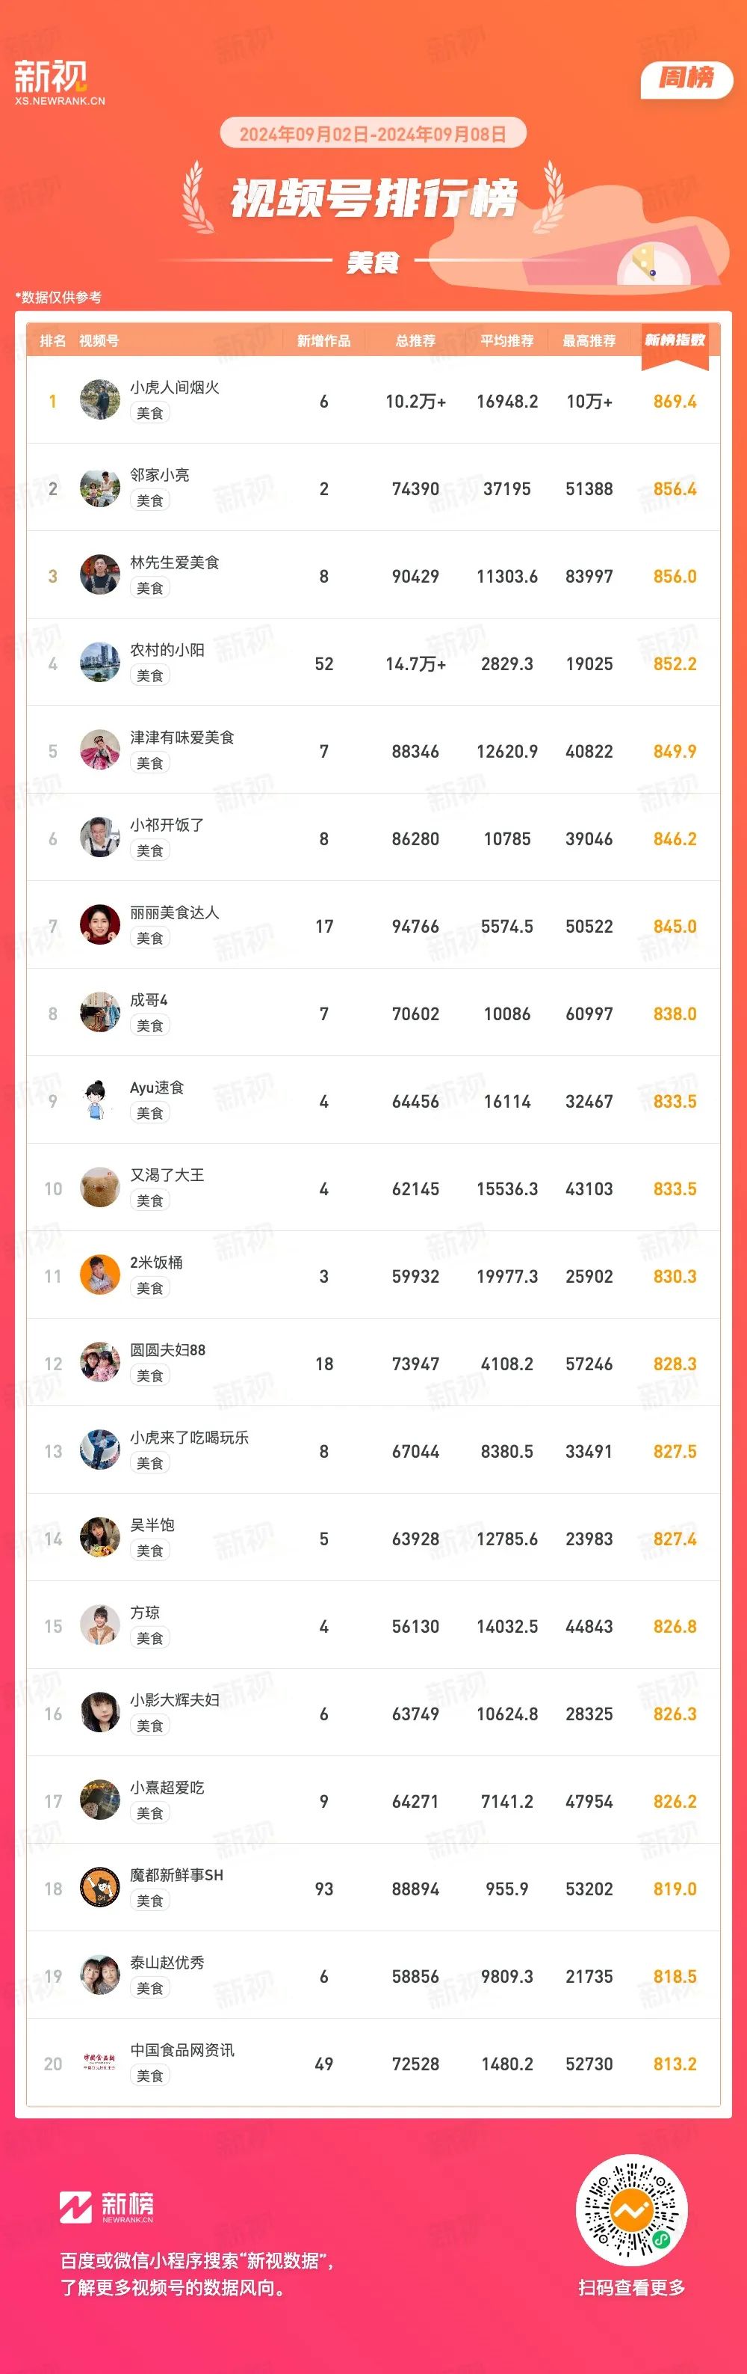Click the 美食 tag under 方琼
The width and height of the screenshot is (747, 2374).
pos(150,1639)
